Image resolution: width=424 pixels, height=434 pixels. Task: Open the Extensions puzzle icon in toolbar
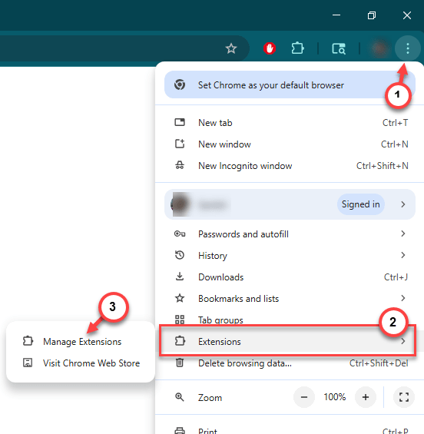tap(297, 48)
